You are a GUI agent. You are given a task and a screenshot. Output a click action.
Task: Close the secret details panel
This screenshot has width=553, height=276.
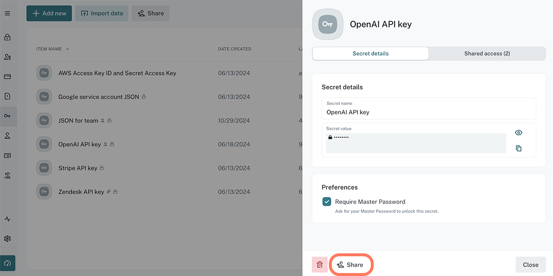[530, 265]
